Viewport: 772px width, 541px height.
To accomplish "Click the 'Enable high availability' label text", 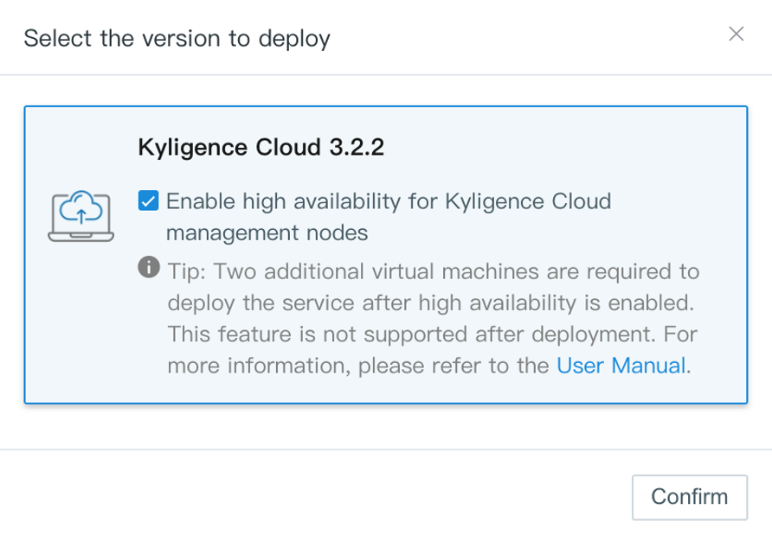I will coord(389,217).
